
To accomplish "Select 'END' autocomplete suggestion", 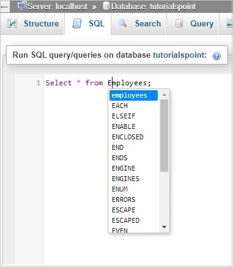I will tap(133, 147).
